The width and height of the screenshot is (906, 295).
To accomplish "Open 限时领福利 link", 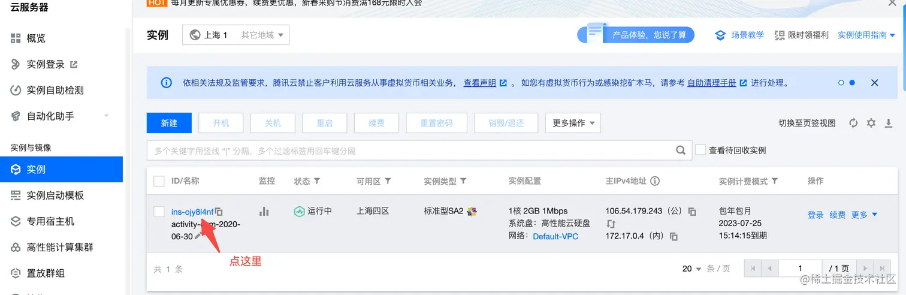I will [808, 35].
